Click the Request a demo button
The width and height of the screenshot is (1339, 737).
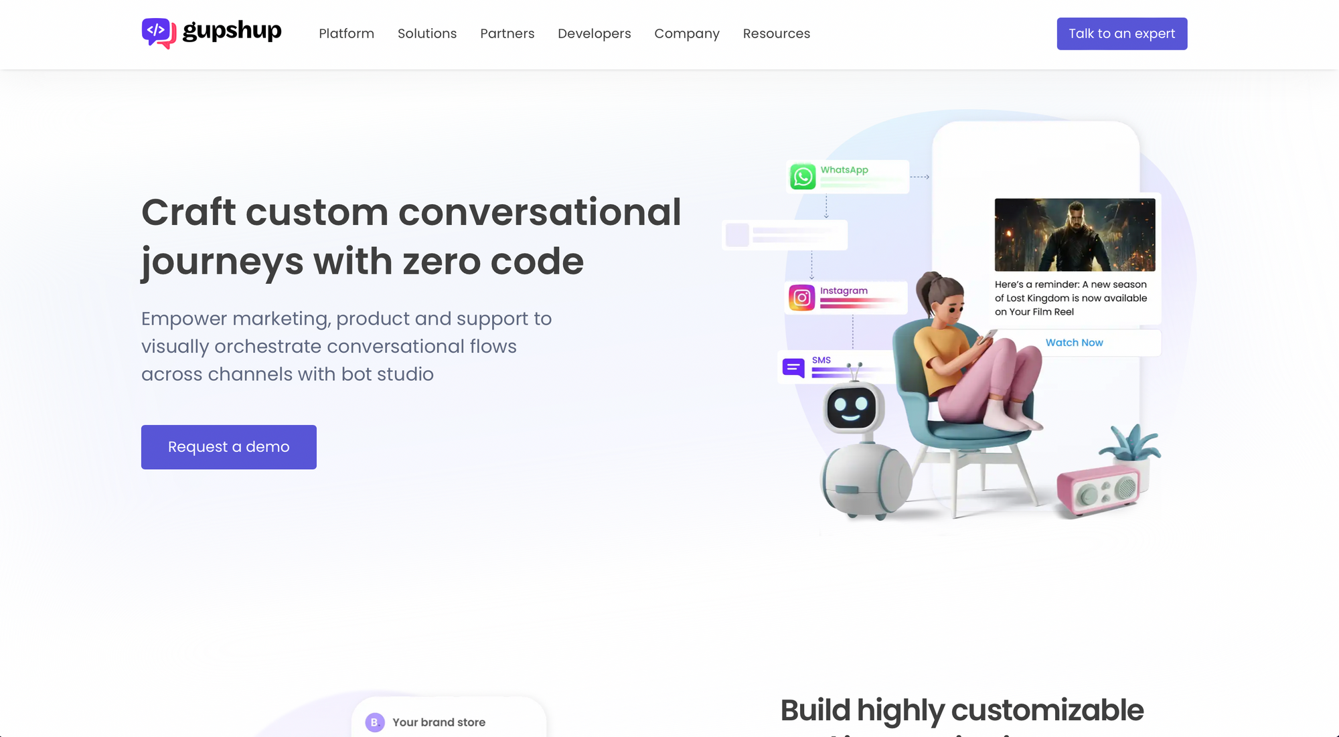tap(229, 446)
